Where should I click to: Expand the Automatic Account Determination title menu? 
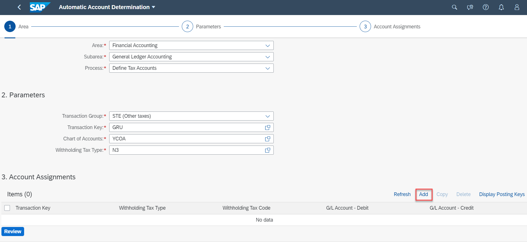(x=107, y=7)
